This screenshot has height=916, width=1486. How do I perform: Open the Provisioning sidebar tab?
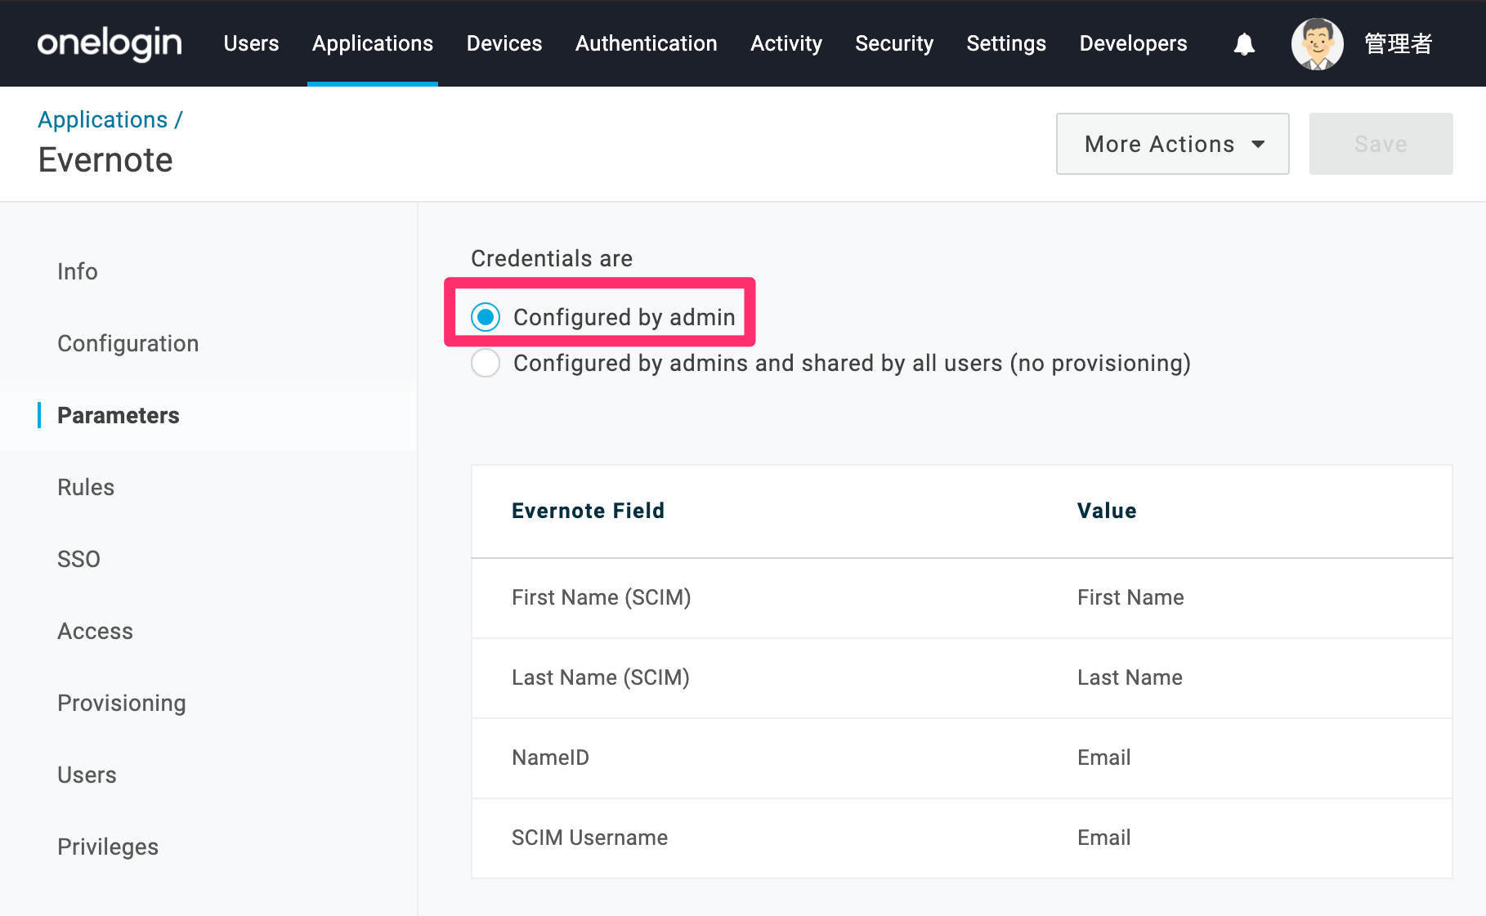click(x=122, y=703)
